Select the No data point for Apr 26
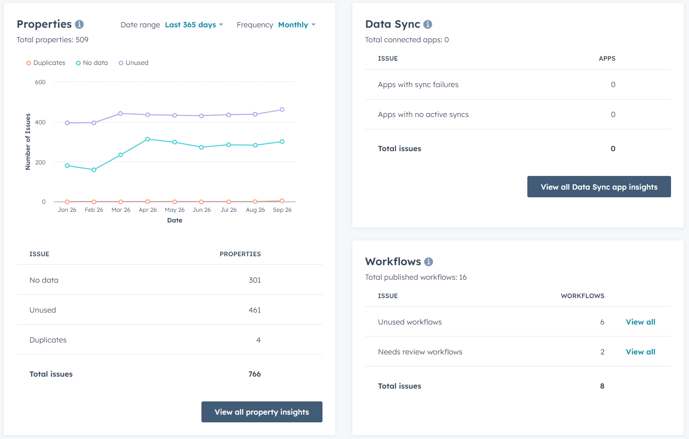 coord(148,139)
